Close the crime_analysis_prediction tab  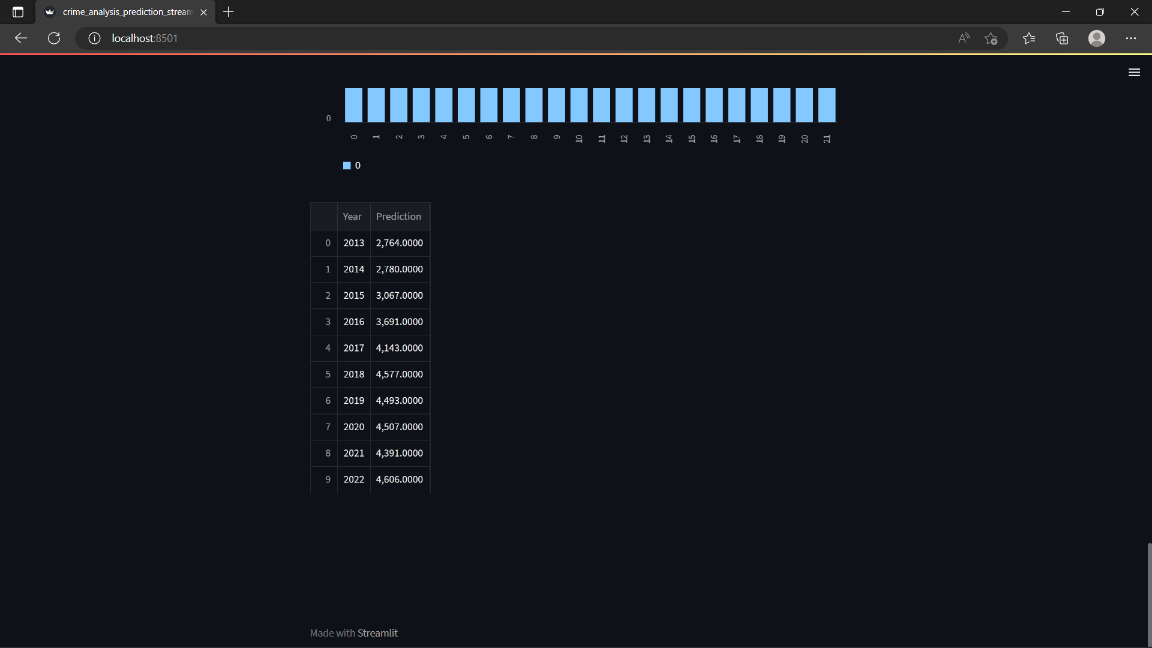[203, 12]
